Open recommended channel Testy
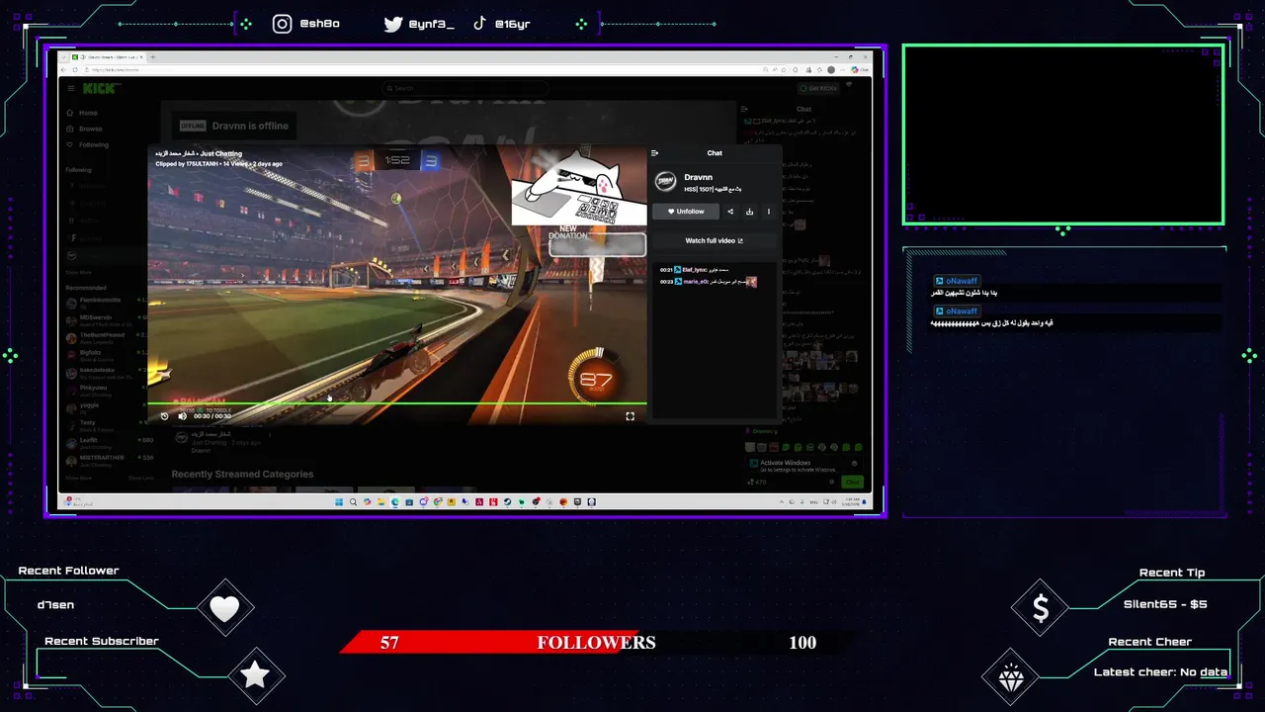This screenshot has height=712, width=1265. click(x=106, y=425)
